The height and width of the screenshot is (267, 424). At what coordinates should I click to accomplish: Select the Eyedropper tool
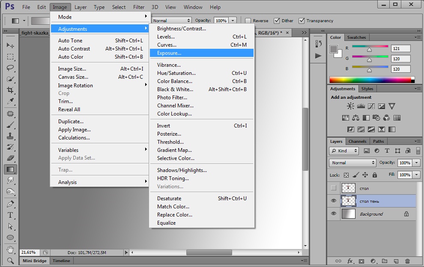[10, 101]
